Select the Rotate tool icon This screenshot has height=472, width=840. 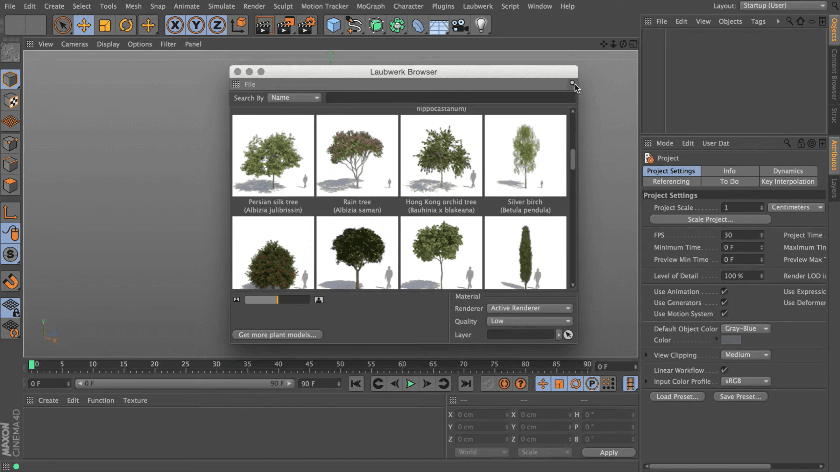[x=126, y=25]
